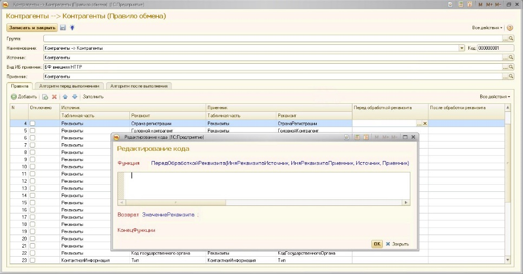The image size is (523, 274).
Task: Open the table's Все действия menu
Action: coord(494,97)
